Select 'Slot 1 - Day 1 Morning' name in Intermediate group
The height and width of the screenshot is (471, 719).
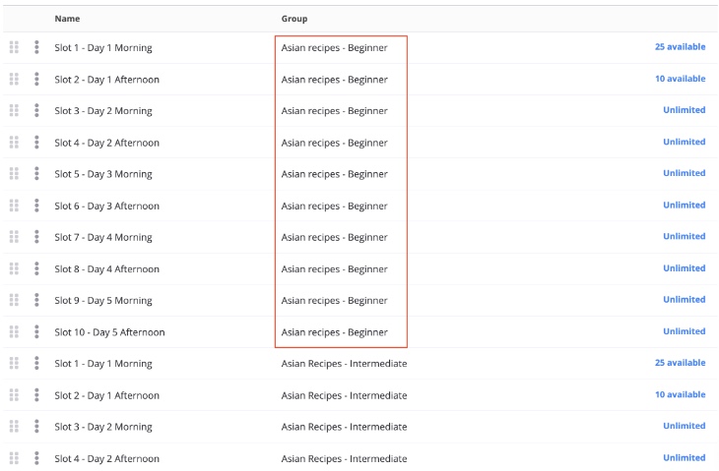coord(103,364)
